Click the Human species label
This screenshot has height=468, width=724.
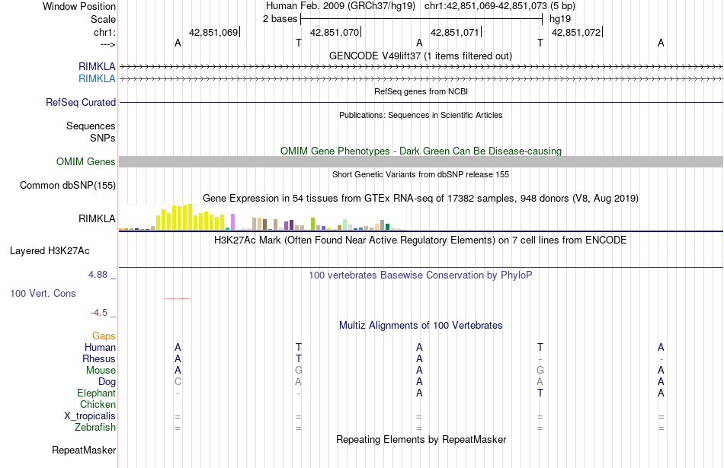100,347
